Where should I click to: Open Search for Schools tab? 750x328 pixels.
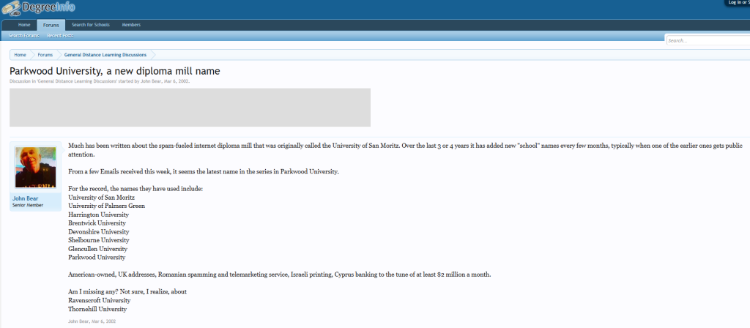coord(90,25)
